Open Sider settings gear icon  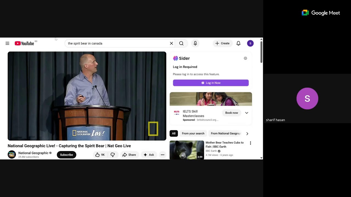pyautogui.click(x=245, y=58)
